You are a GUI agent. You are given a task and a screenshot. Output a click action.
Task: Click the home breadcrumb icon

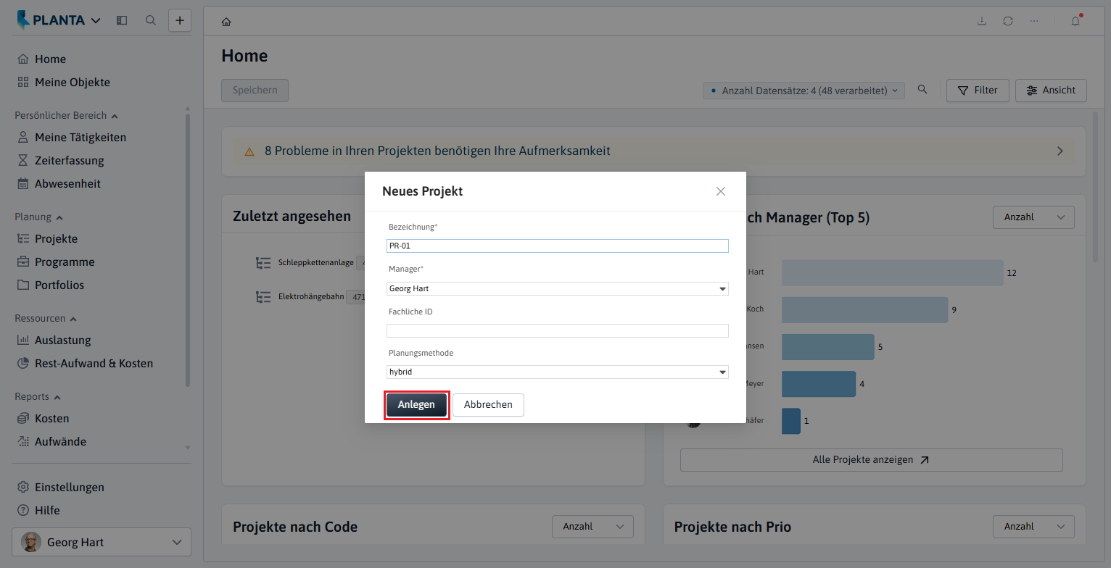226,21
